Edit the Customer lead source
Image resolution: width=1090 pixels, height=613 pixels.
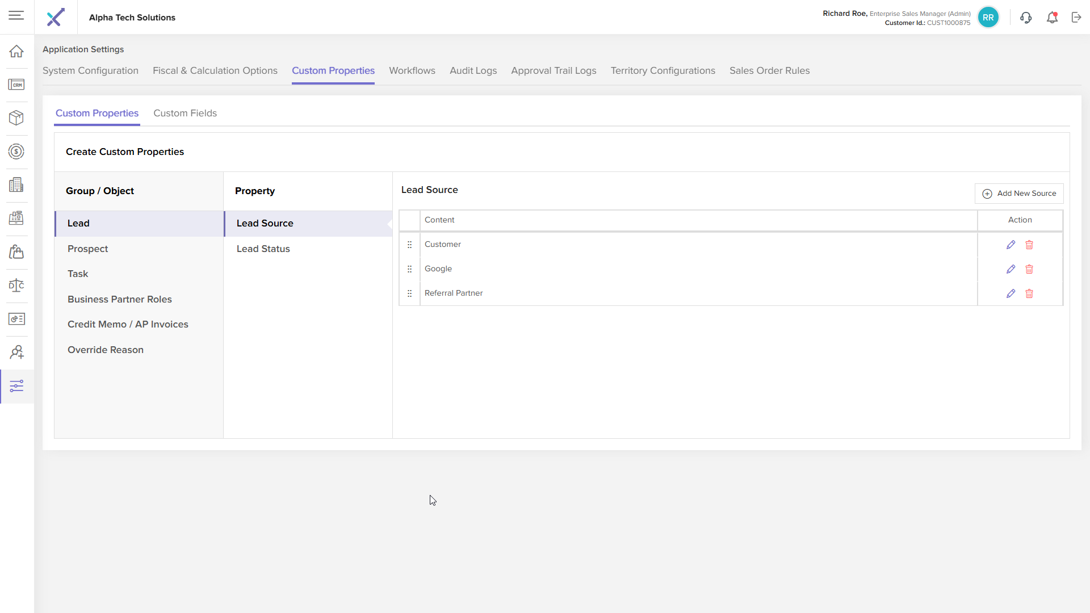(x=1011, y=245)
